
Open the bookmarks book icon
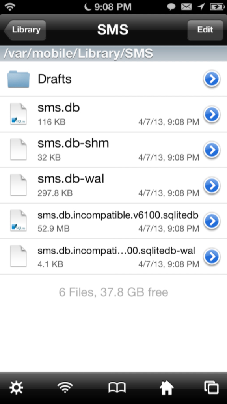(117, 387)
